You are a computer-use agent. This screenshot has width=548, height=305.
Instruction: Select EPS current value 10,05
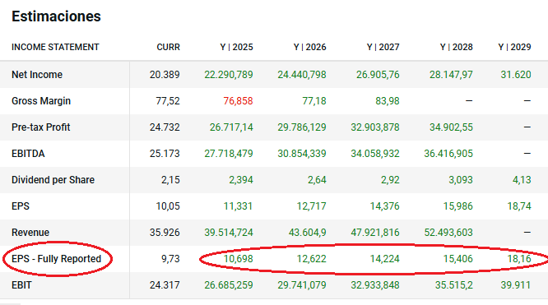168,206
